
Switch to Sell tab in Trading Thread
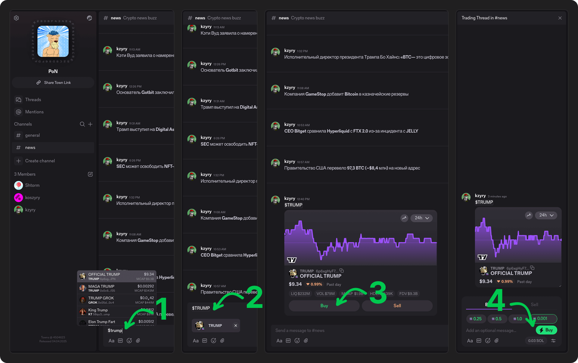tap(534, 305)
